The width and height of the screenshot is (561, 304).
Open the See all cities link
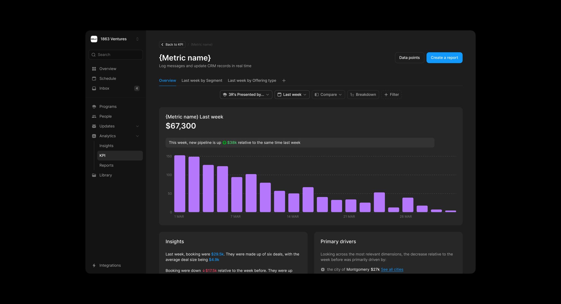coord(392,269)
